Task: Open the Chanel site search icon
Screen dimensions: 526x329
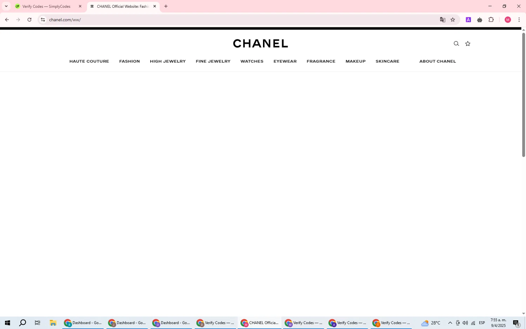Action: point(456,44)
